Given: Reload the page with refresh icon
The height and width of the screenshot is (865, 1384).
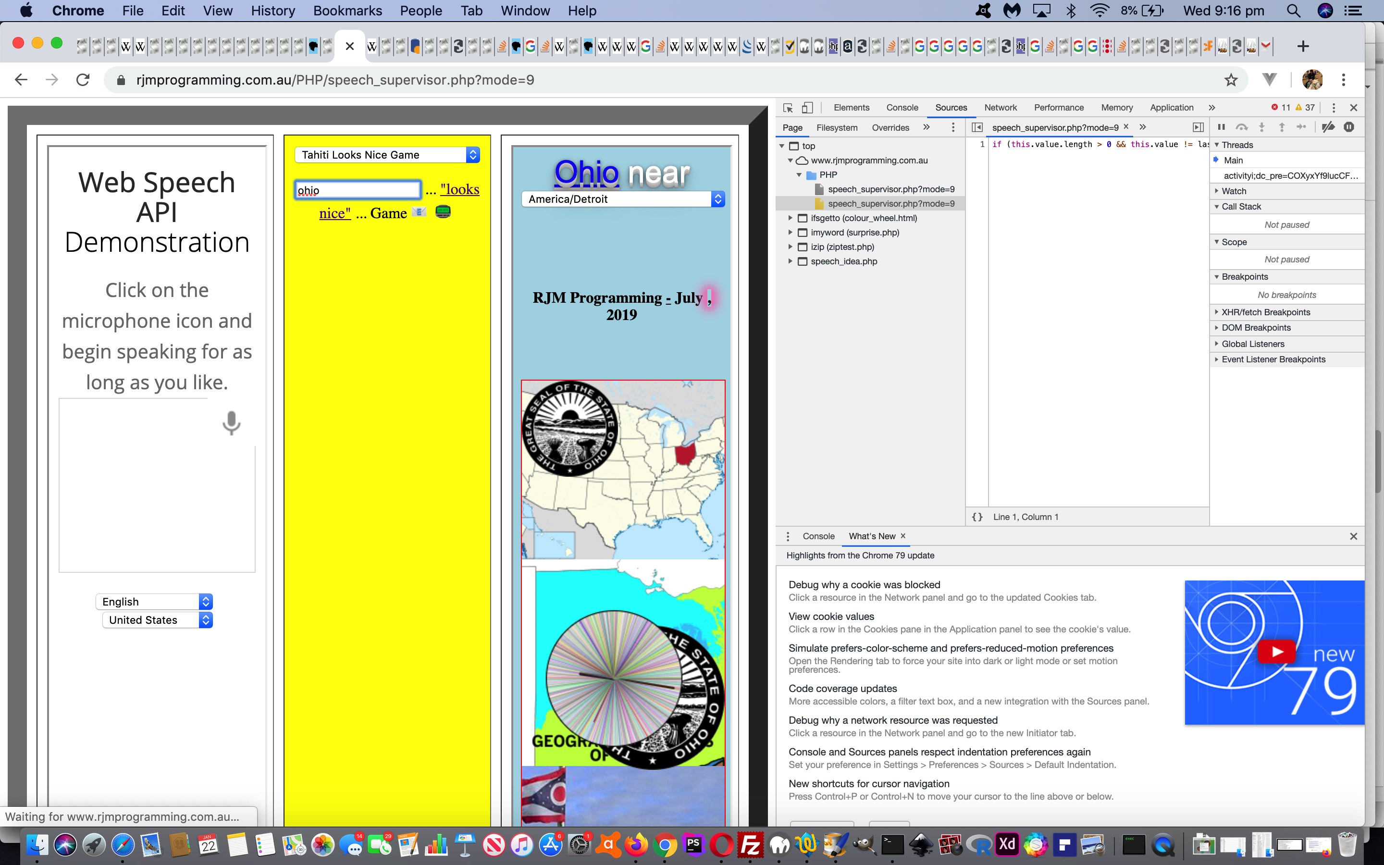Looking at the screenshot, I should point(83,80).
